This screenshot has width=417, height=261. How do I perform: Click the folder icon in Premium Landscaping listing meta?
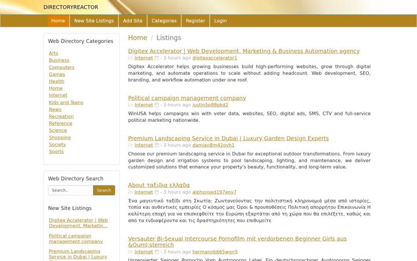[130, 145]
